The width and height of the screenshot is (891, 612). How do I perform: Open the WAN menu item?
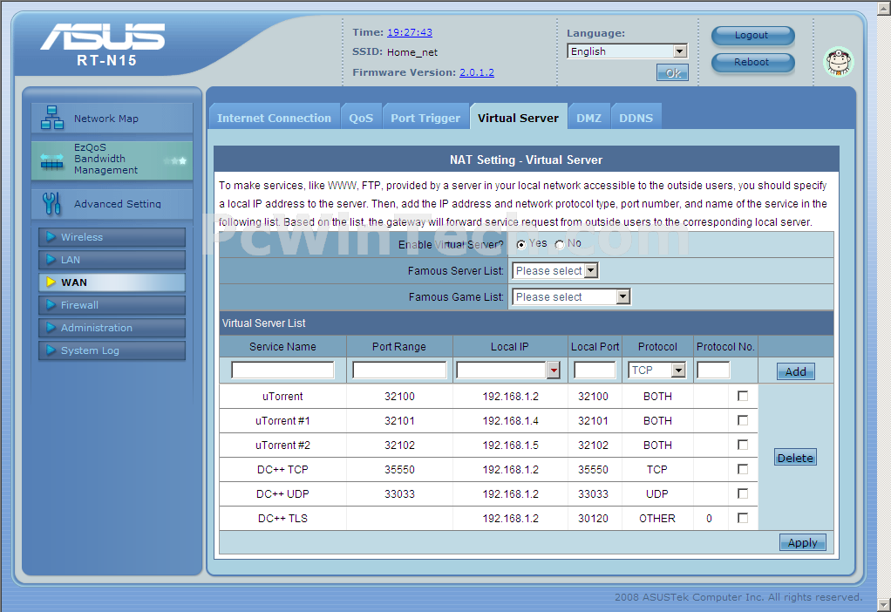tap(112, 282)
